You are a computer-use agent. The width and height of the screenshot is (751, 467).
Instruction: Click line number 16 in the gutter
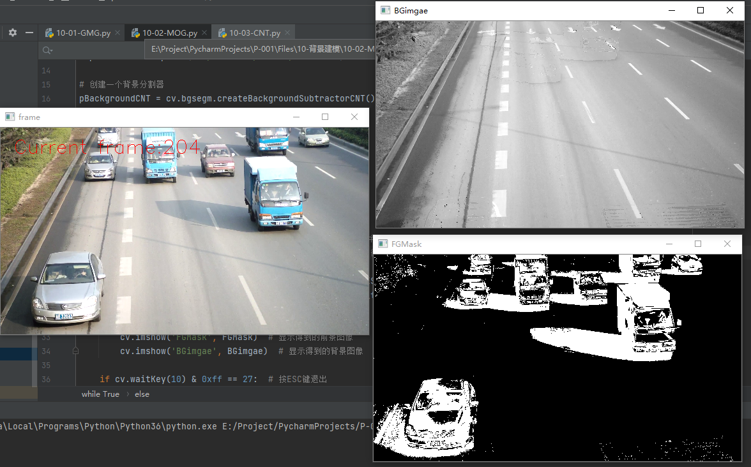click(x=46, y=98)
